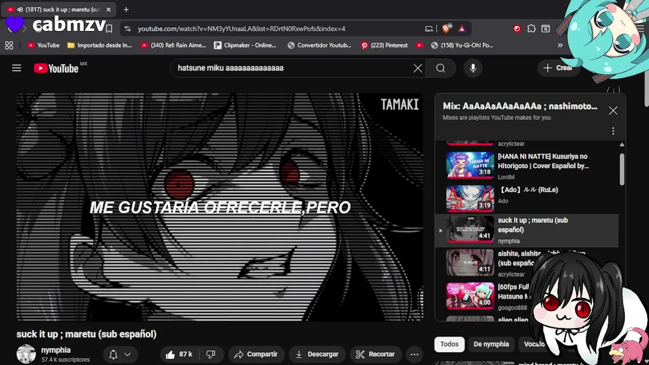Screen dimensions: 649x365
Task: Click the cast/media icon in address bar
Action: pos(429,29)
